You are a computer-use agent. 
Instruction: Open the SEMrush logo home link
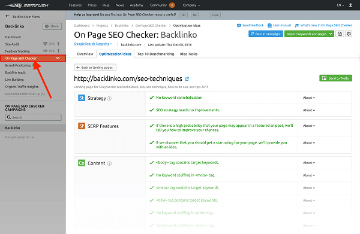pyautogui.click(x=27, y=5)
